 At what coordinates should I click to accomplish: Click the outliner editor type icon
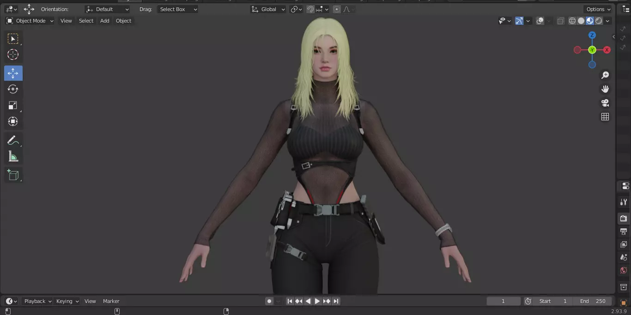[x=626, y=9]
